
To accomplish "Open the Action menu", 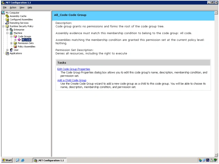I will tap(13, 8).
